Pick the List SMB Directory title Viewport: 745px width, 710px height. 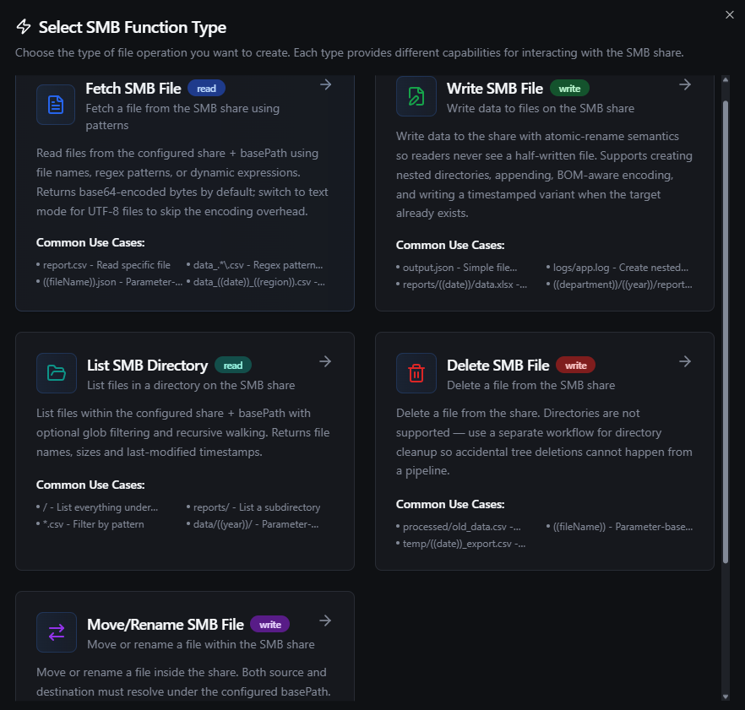[147, 366]
